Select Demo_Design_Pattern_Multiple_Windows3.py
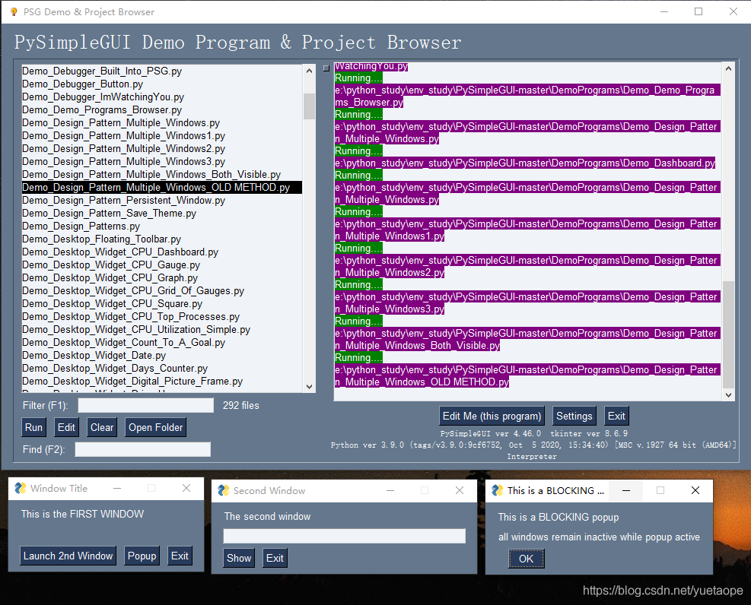 tap(162, 161)
